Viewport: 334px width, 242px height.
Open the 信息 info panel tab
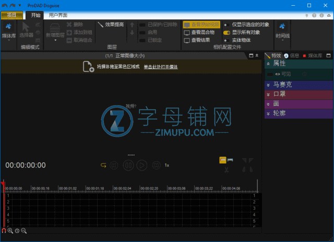pyautogui.click(x=292, y=56)
